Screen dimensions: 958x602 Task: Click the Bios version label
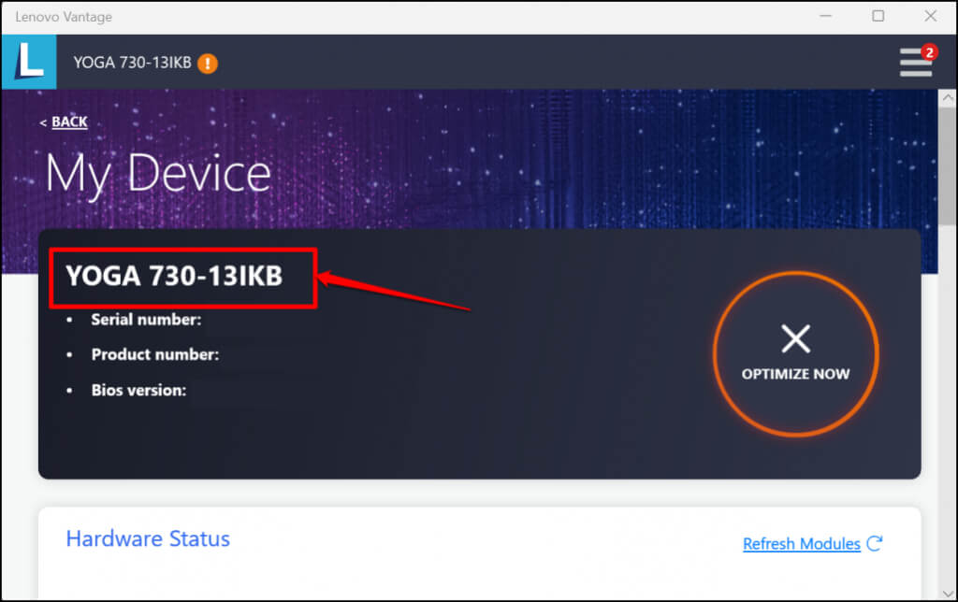pyautogui.click(x=138, y=390)
